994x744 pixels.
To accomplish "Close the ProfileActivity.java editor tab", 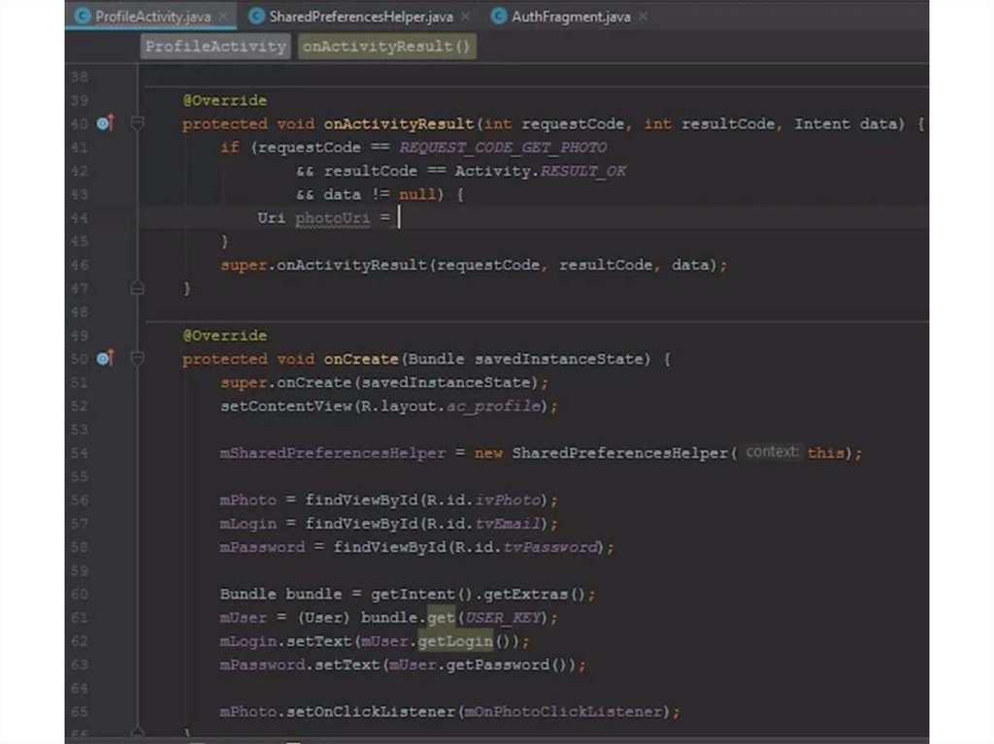I will [x=223, y=16].
